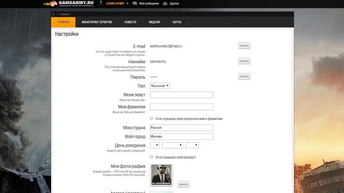Focus the Моя фамилия input field
The height and width of the screenshot is (193, 344).
coord(182,107)
